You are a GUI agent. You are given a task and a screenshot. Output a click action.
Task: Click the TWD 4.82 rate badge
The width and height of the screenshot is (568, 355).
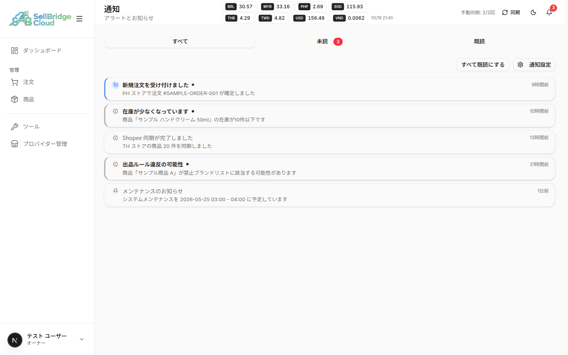(x=272, y=18)
